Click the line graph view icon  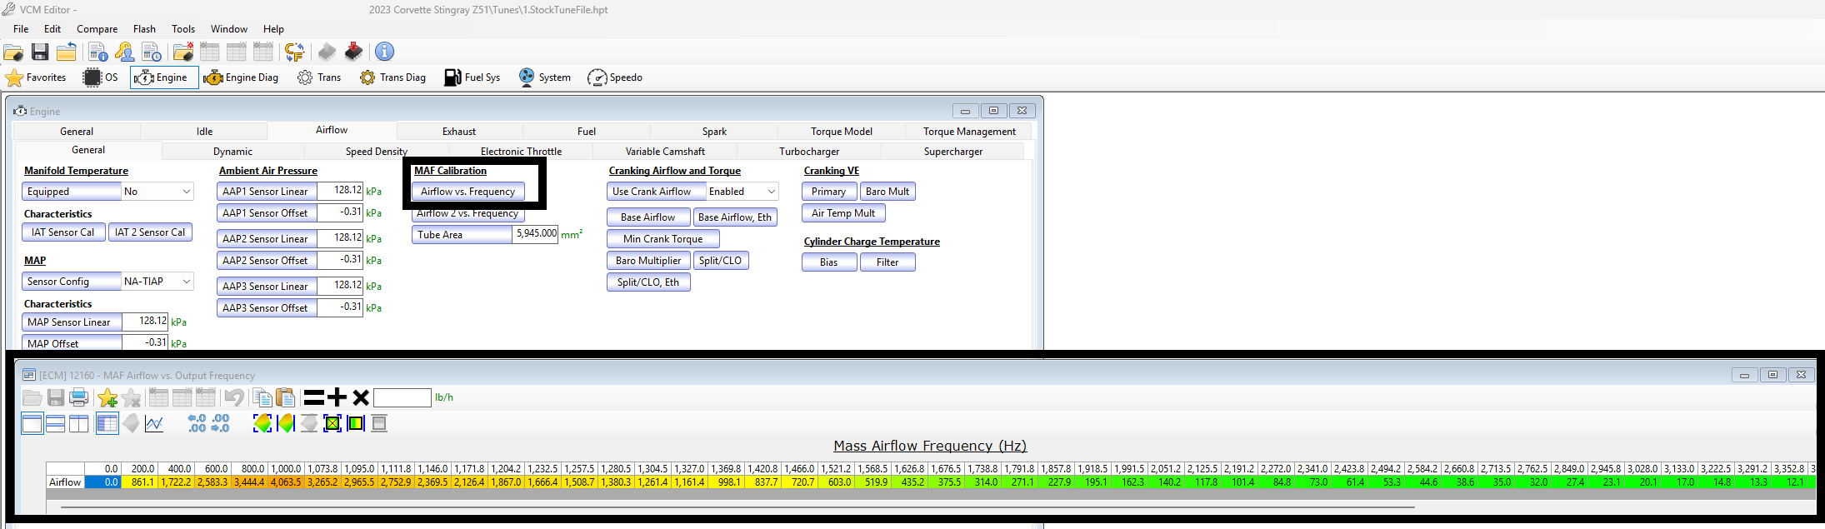click(x=154, y=423)
